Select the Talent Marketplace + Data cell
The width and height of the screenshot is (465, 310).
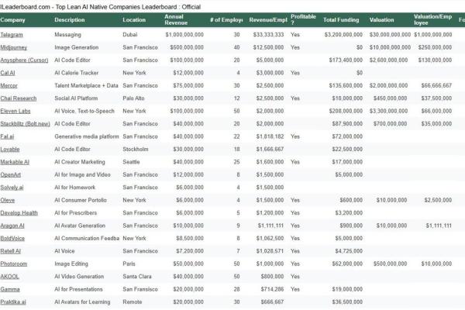coord(86,86)
